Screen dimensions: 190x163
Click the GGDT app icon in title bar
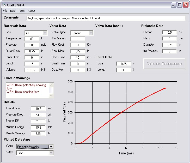(4, 5)
